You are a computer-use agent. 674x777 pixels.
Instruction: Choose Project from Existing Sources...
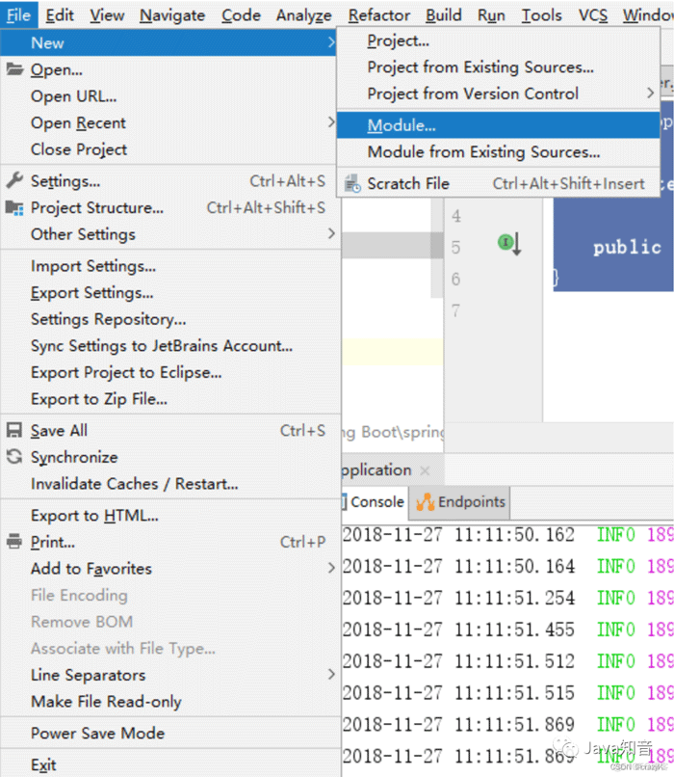pyautogui.click(x=499, y=67)
